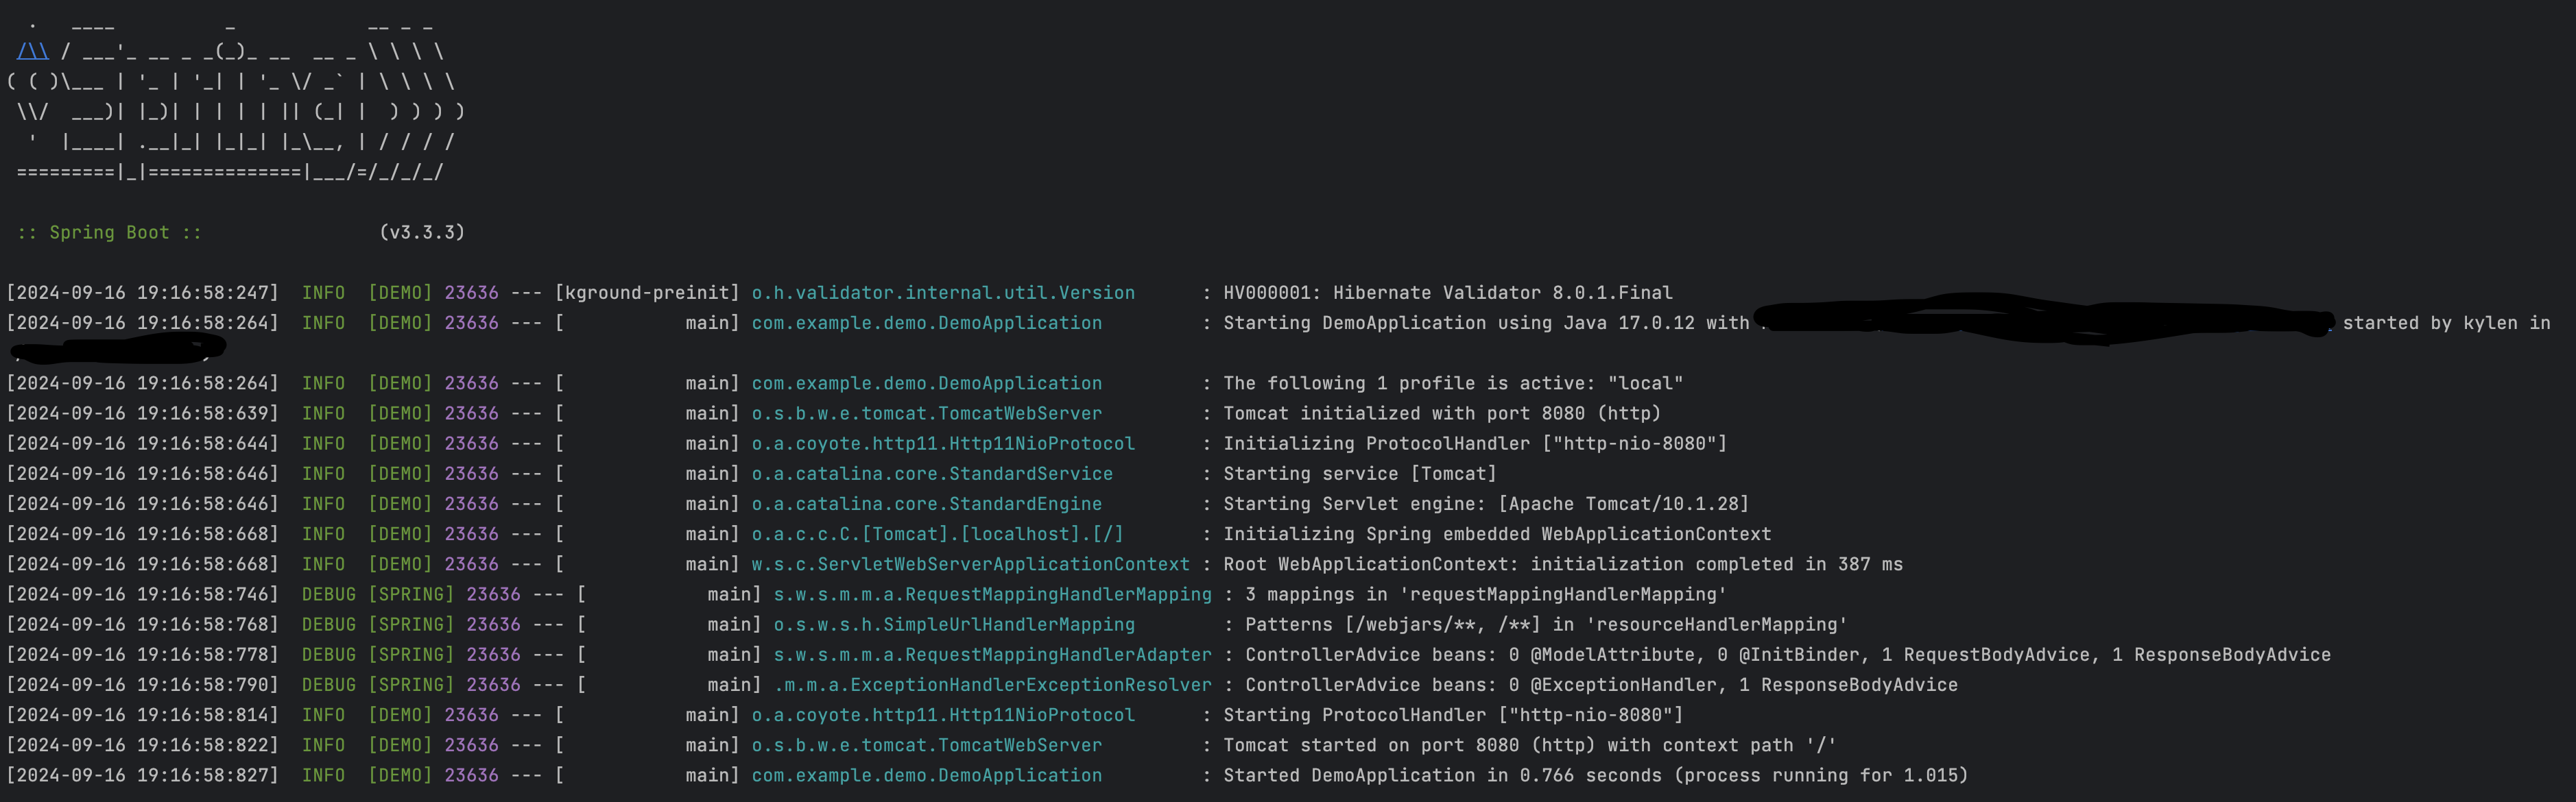Click the Spring Boot version text v3.3.3
2576x802 pixels.
click(x=422, y=232)
